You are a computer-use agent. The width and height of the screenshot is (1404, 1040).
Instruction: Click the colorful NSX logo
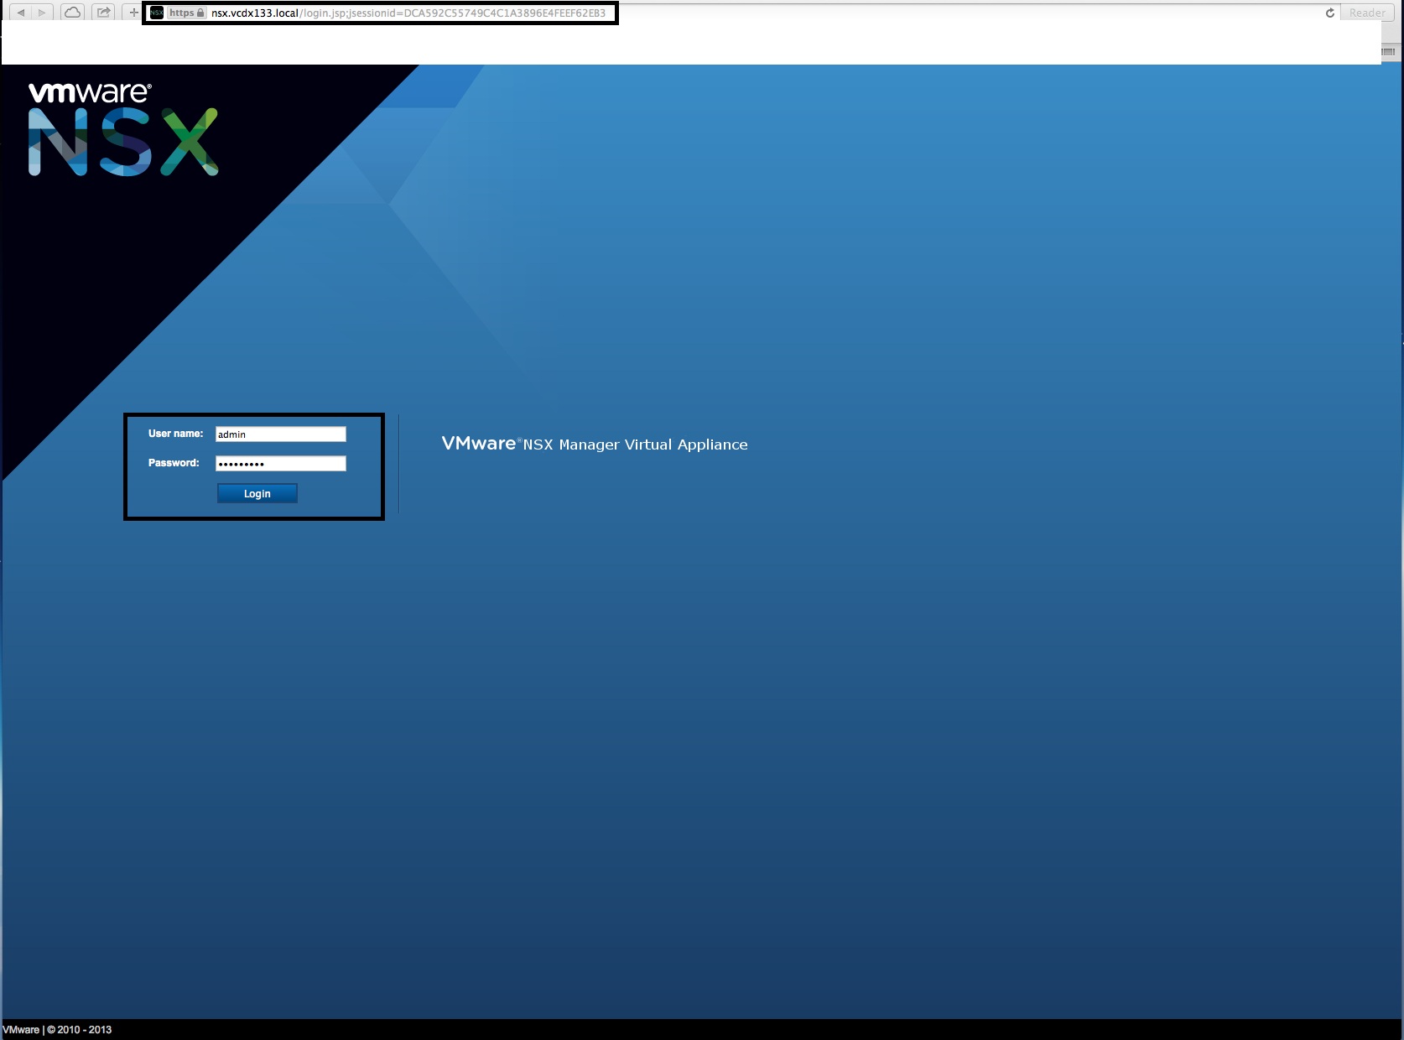(x=123, y=143)
